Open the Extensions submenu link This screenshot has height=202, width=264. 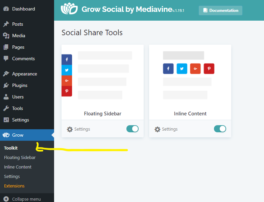(14, 186)
